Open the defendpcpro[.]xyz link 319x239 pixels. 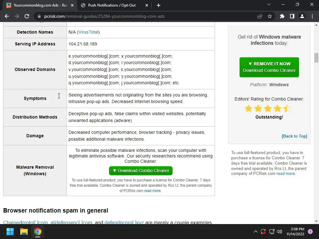[124, 222]
